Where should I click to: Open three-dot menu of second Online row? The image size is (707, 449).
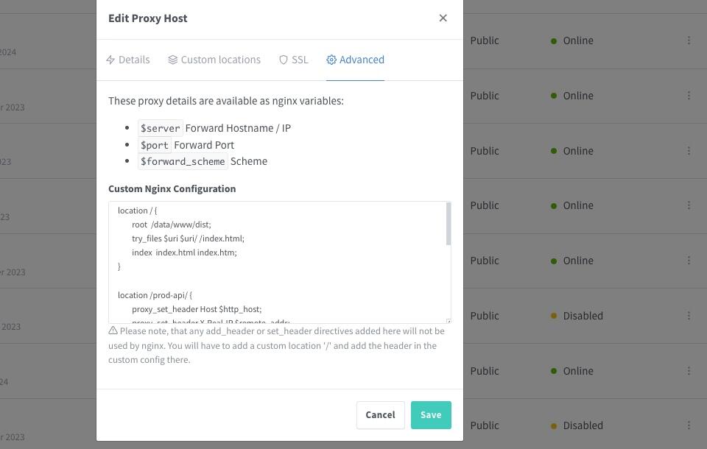tap(689, 96)
